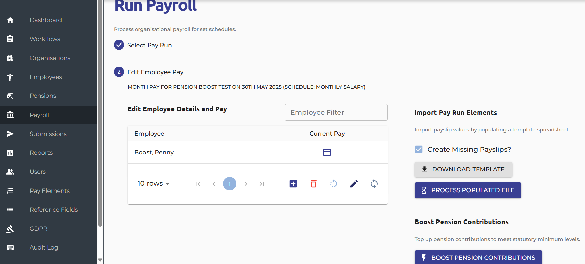Click the Select Pay Run completed step
The height and width of the screenshot is (264, 585).
tap(143, 45)
